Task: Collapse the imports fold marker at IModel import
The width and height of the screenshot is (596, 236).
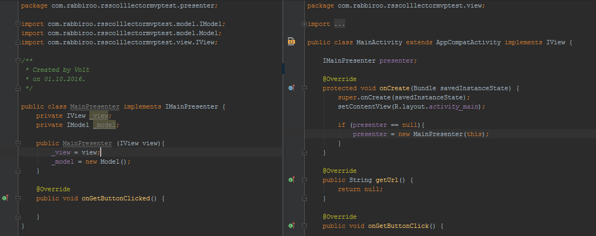Action: tap(18, 24)
